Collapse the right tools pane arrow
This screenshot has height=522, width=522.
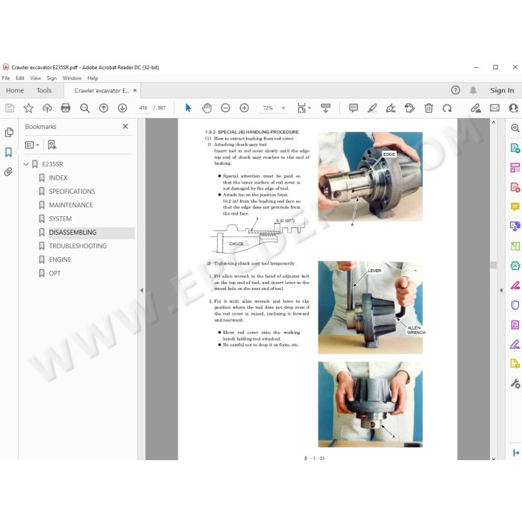(x=501, y=290)
